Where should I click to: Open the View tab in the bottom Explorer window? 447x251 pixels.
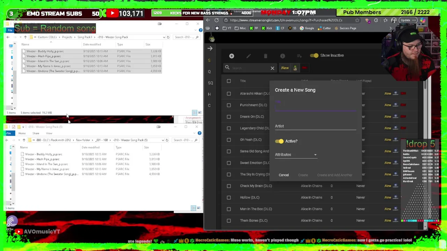(x=49, y=133)
